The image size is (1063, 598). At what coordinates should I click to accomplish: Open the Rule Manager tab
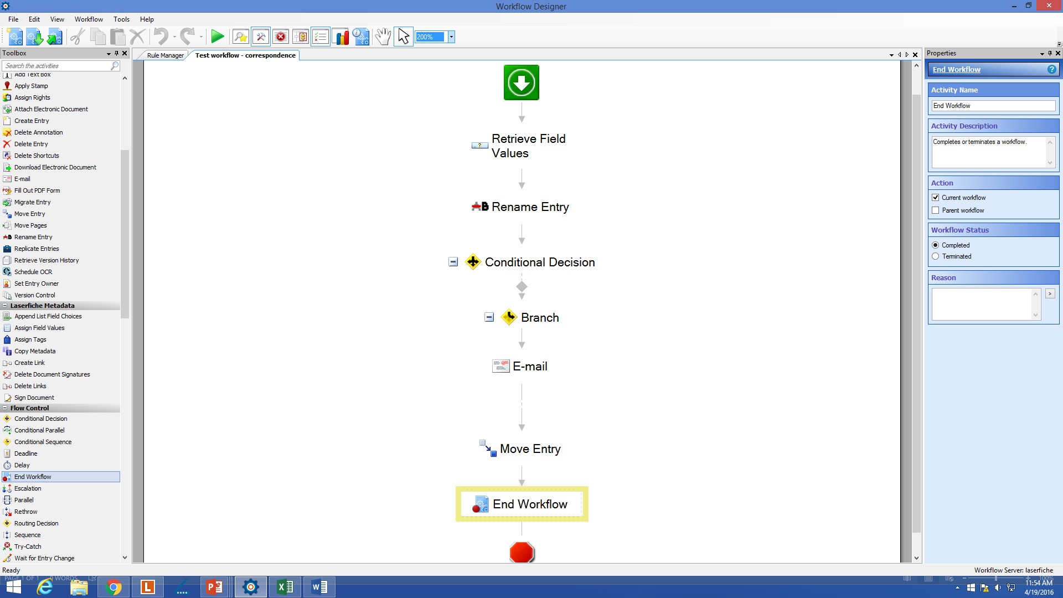pyautogui.click(x=163, y=54)
